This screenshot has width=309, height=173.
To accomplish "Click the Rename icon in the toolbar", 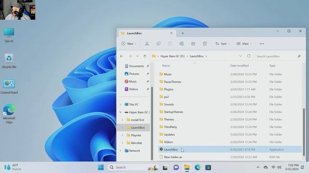I will click(x=182, y=44).
